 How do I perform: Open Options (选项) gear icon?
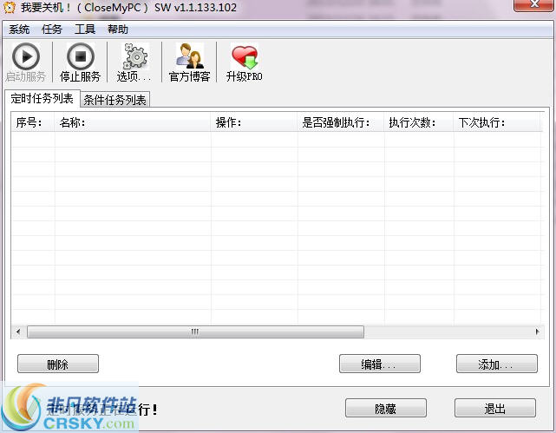[x=134, y=56]
